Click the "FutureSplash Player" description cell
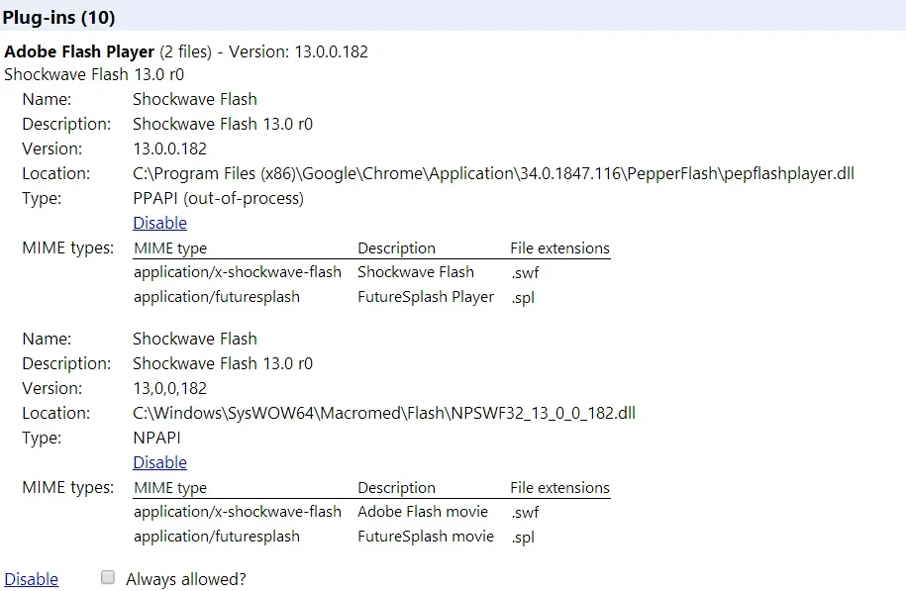This screenshot has width=906, height=591. pyautogui.click(x=426, y=297)
